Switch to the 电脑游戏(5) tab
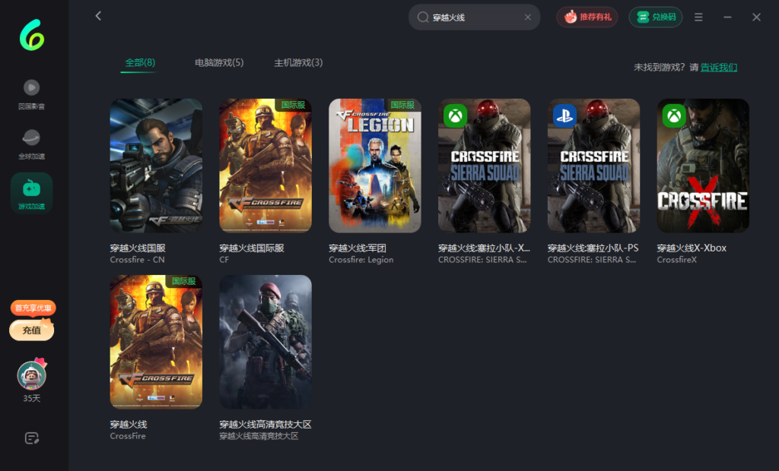Screen dimensions: 779x471 coord(219,62)
